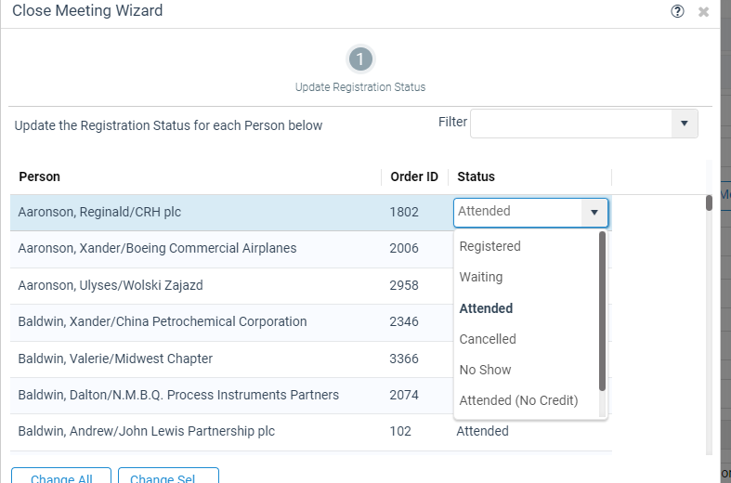This screenshot has width=731, height=483.
Task: Sort by the Order ID column header
Action: tap(414, 176)
